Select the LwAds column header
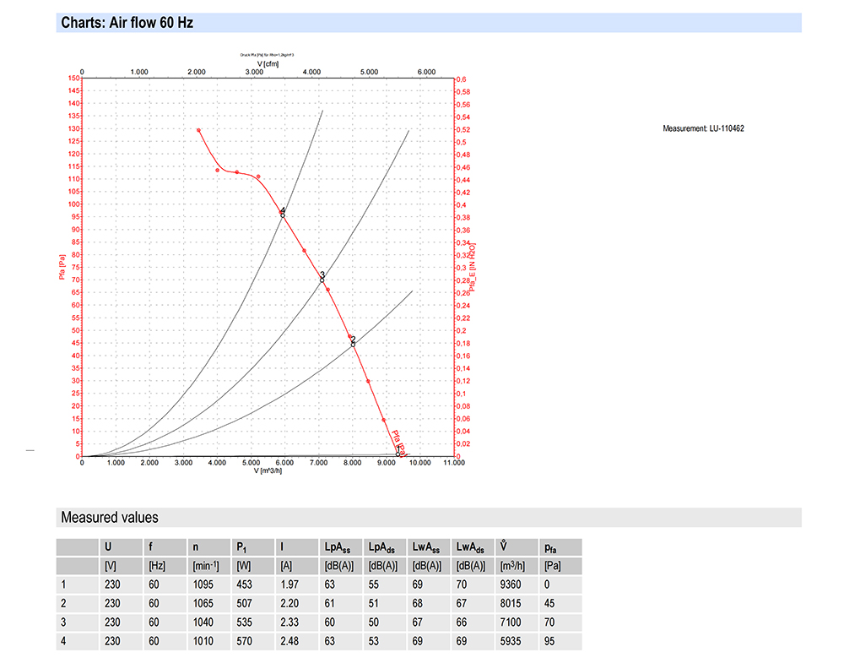Screen dimensions: 844x663 click(470, 546)
